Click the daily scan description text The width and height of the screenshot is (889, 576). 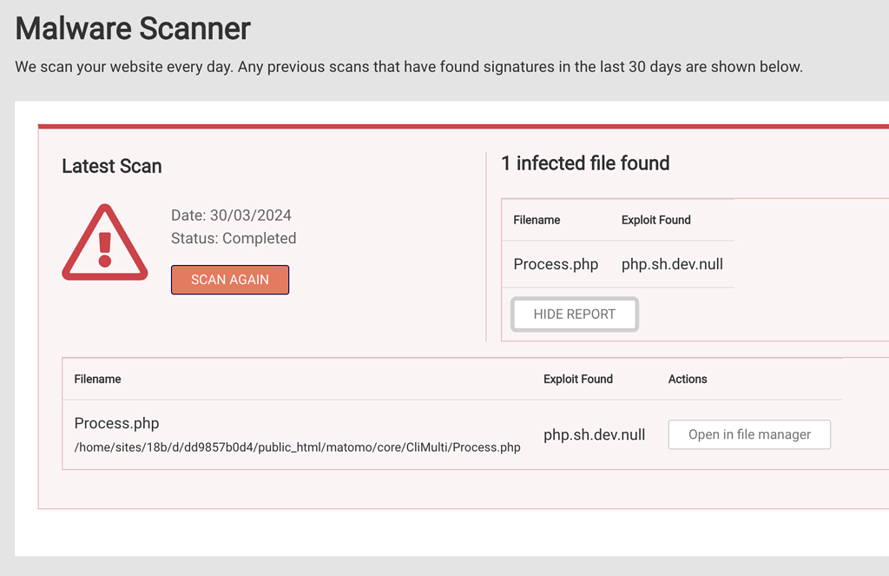[408, 66]
